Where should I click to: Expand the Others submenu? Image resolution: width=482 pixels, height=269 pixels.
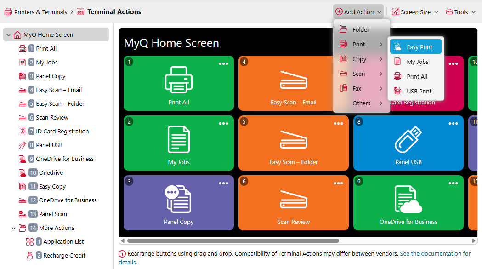362,103
